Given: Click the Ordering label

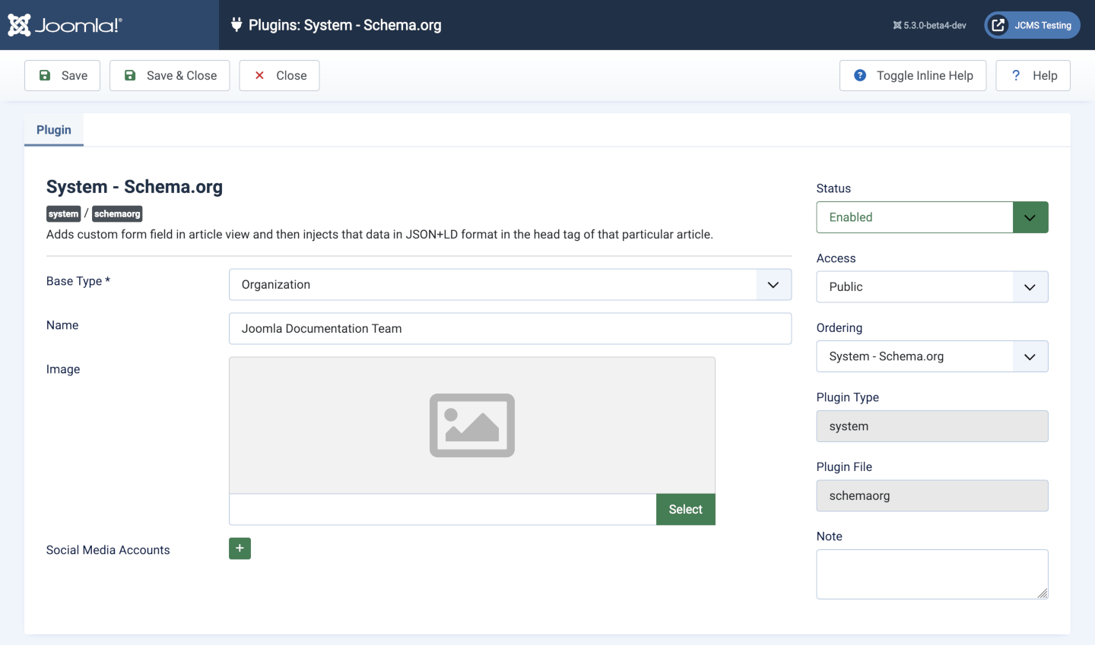Looking at the screenshot, I should click(839, 327).
